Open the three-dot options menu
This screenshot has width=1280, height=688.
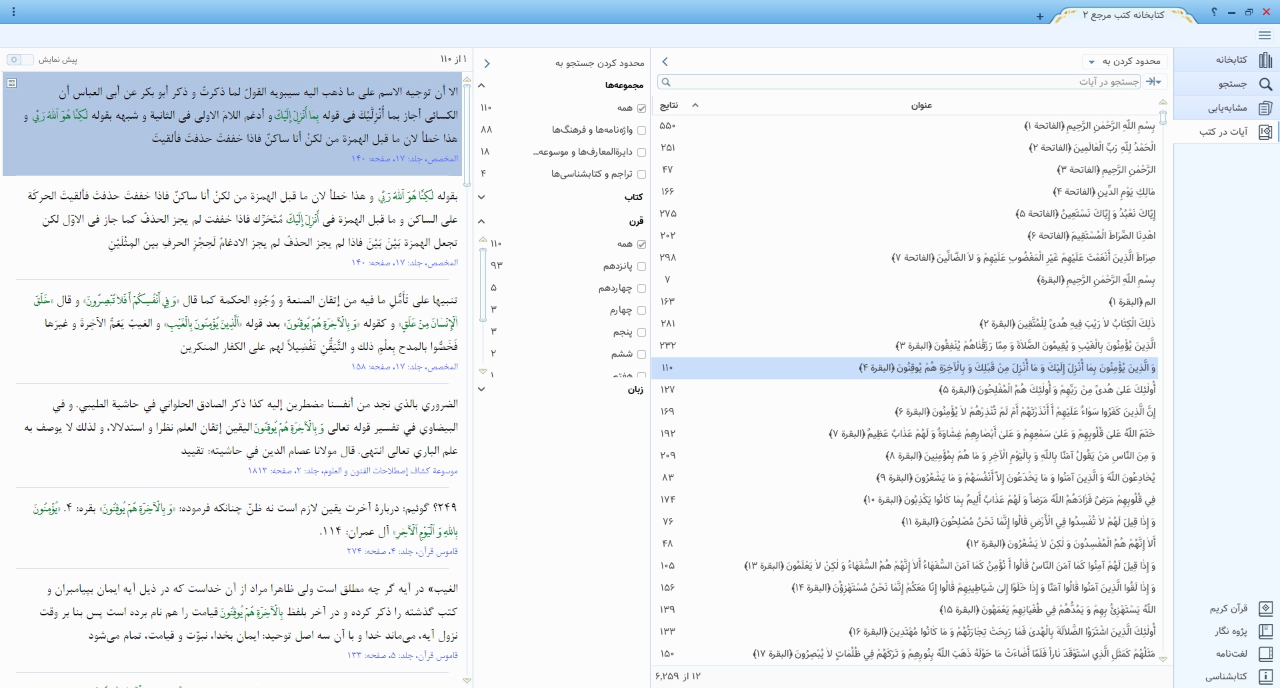(13, 12)
